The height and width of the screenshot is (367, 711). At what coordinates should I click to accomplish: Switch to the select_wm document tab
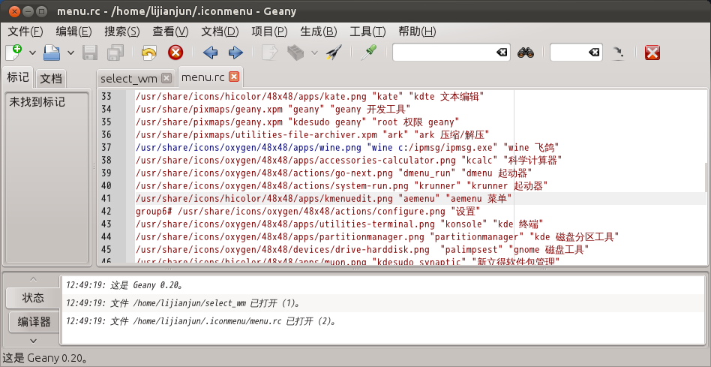[129, 79]
